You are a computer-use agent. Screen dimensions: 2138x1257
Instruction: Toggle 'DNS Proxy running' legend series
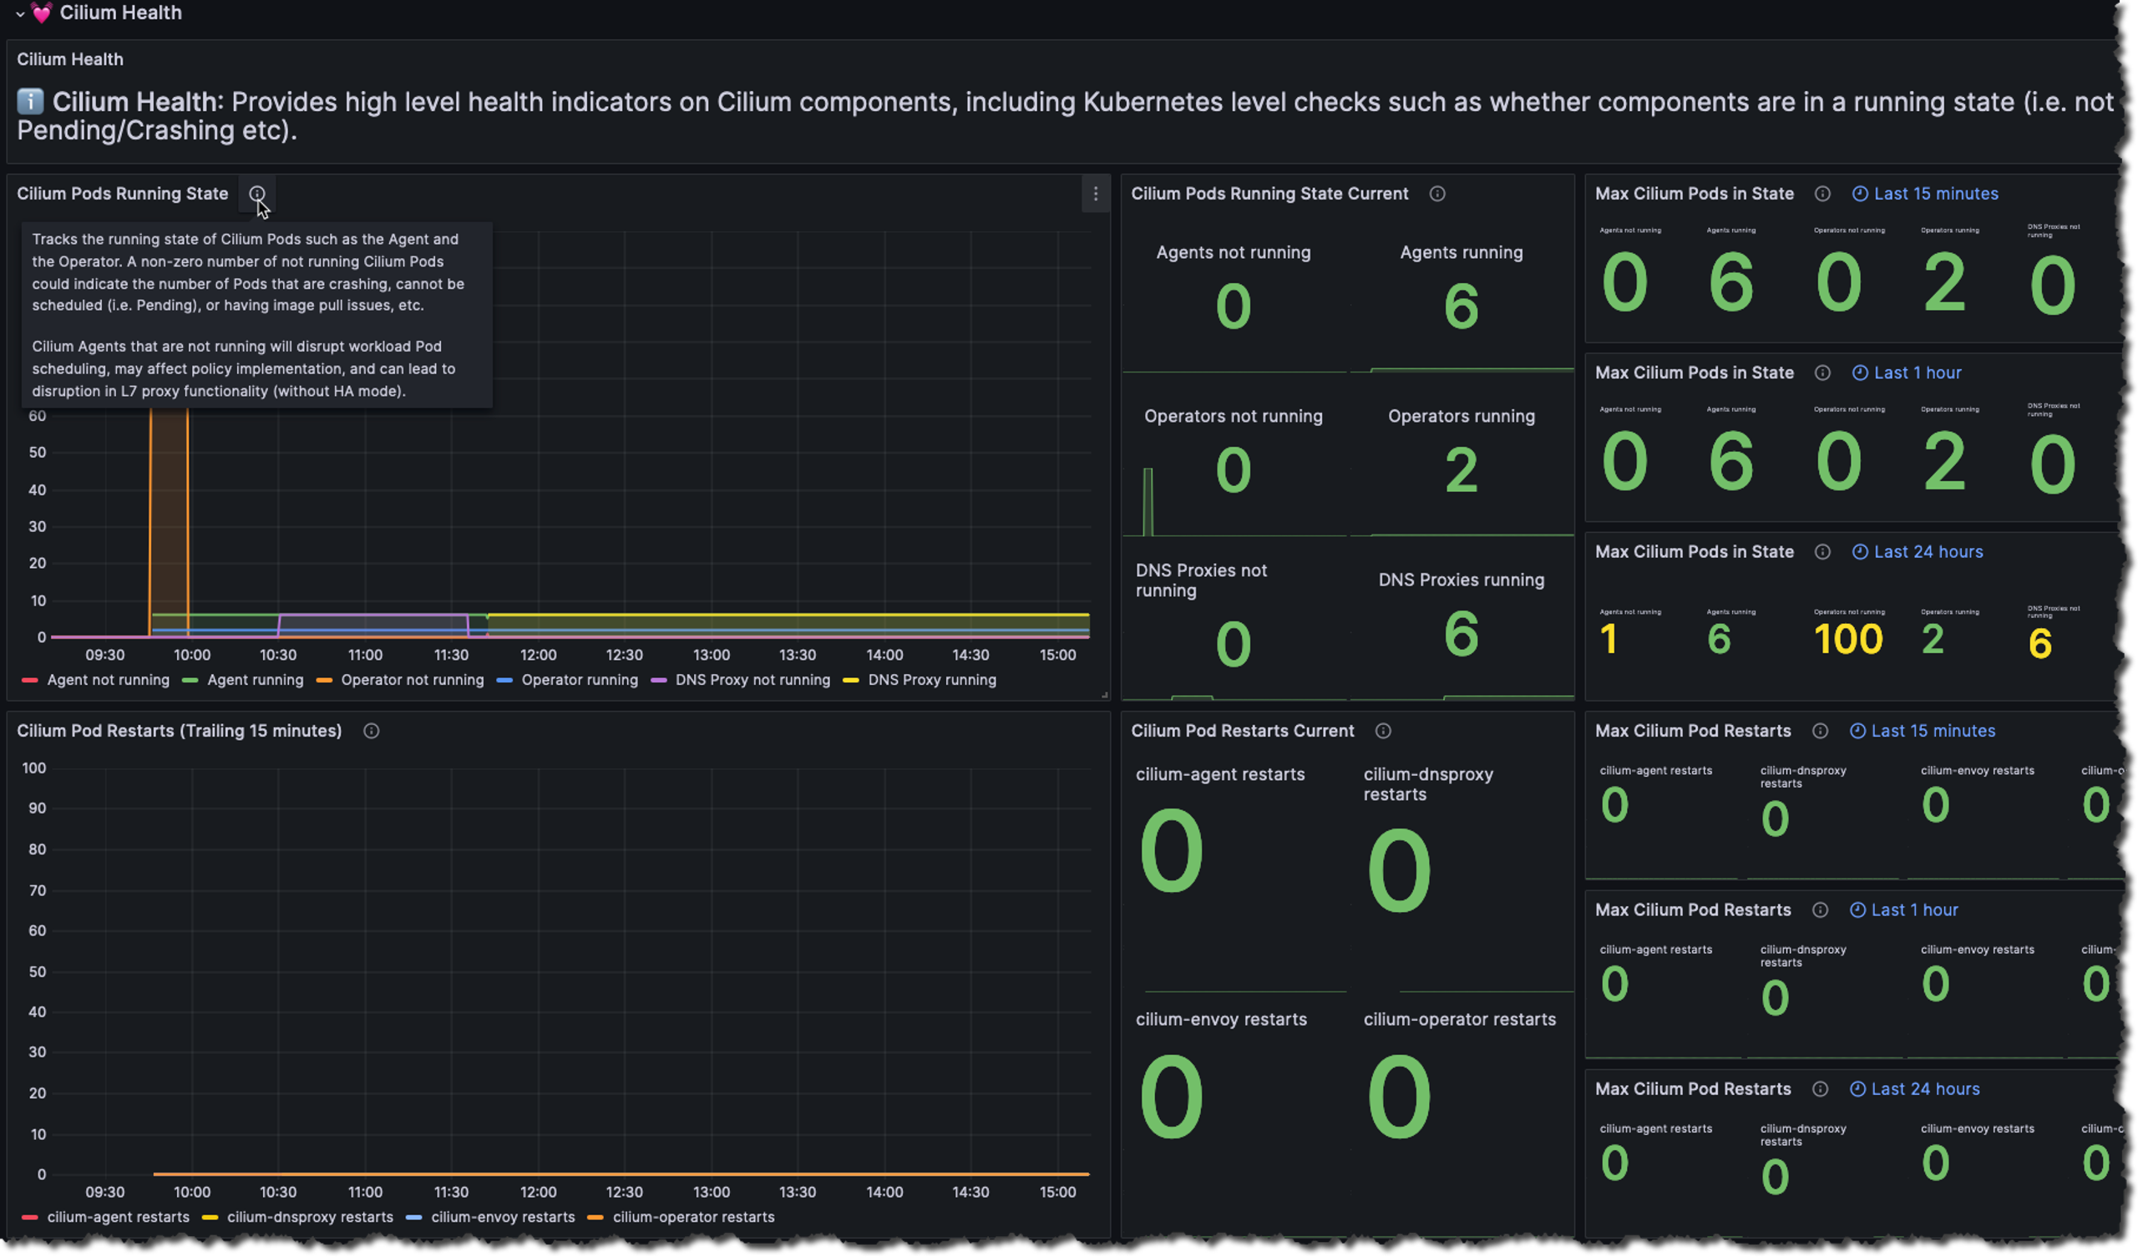coord(931,680)
